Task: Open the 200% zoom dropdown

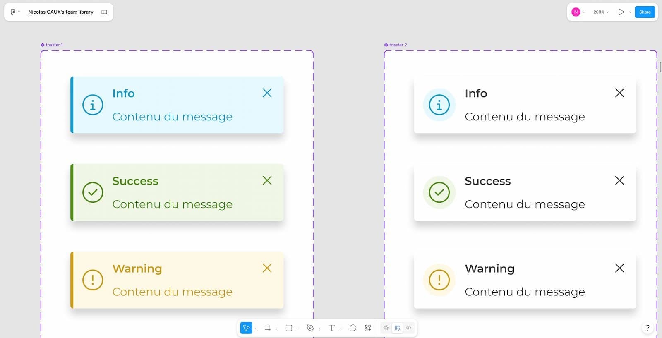Action: tap(601, 12)
